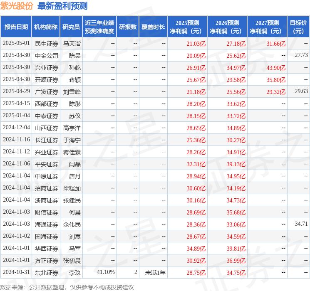Select the 2024-11-12 date cell
The image size is (310, 291).
[x=16, y=151]
